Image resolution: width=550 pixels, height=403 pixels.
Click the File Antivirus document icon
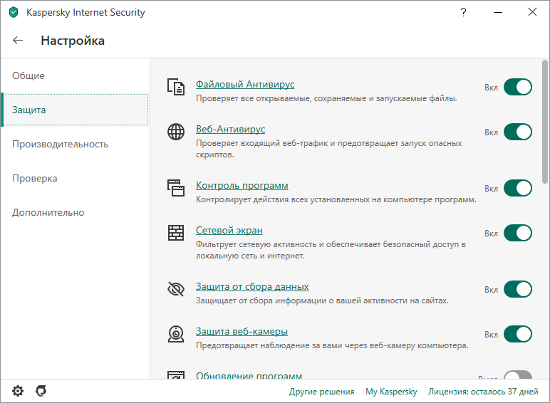[176, 87]
